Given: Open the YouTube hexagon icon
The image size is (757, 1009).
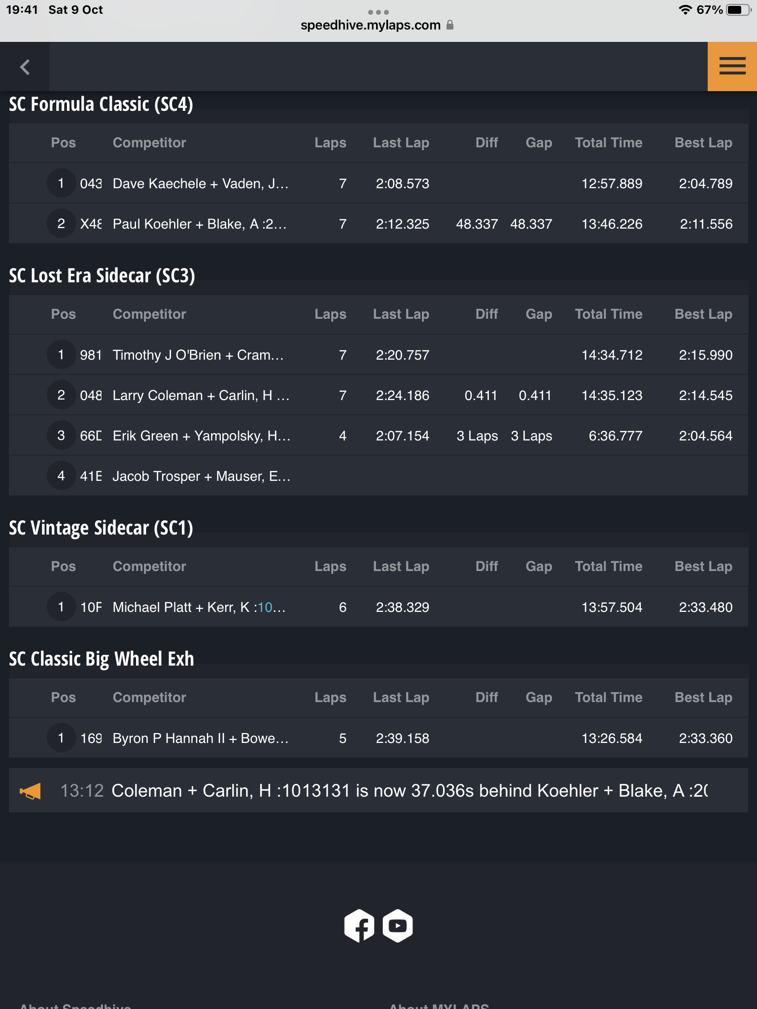Looking at the screenshot, I should coord(398,925).
